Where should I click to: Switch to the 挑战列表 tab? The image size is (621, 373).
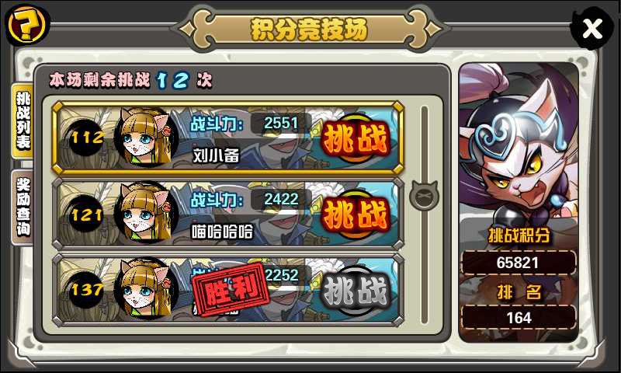click(x=23, y=121)
